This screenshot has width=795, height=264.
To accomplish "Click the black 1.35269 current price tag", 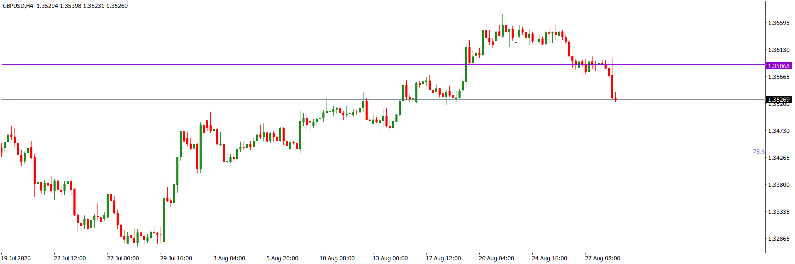I will (x=778, y=100).
